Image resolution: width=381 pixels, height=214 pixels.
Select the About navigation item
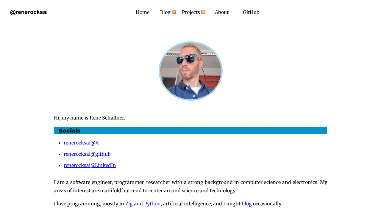point(222,12)
